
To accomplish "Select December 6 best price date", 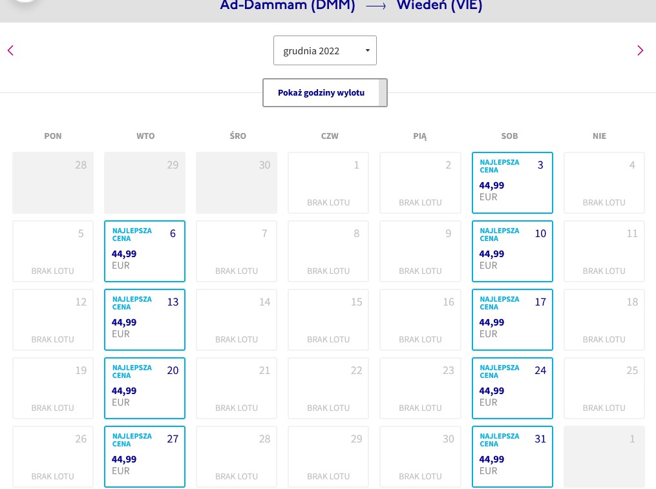I will [145, 251].
